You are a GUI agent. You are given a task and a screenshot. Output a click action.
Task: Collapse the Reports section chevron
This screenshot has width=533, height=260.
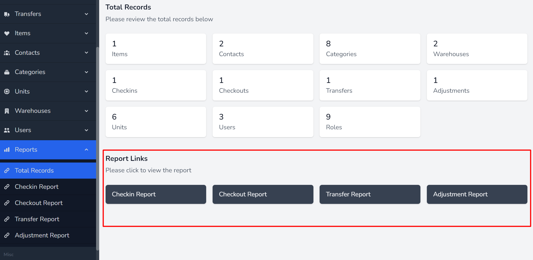coord(86,150)
